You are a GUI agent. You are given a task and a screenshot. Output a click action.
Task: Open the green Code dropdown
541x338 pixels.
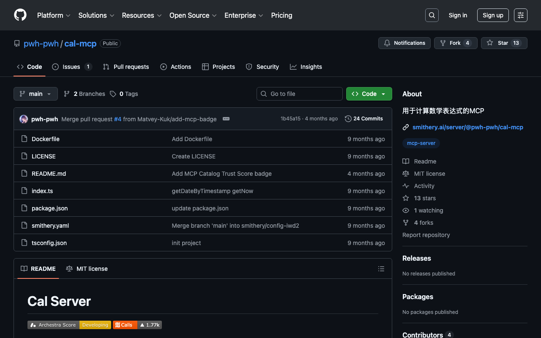(369, 94)
